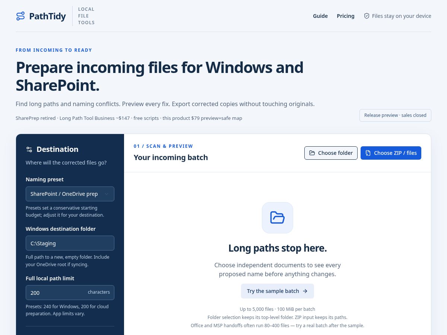Click the Naming preset label
Image resolution: width=447 pixels, height=335 pixels.
45,179
